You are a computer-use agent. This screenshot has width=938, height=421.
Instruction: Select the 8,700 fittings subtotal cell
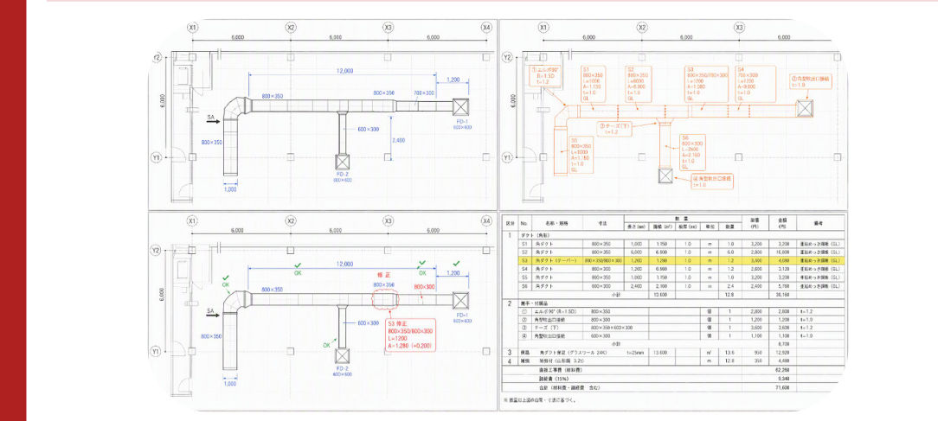pos(784,344)
